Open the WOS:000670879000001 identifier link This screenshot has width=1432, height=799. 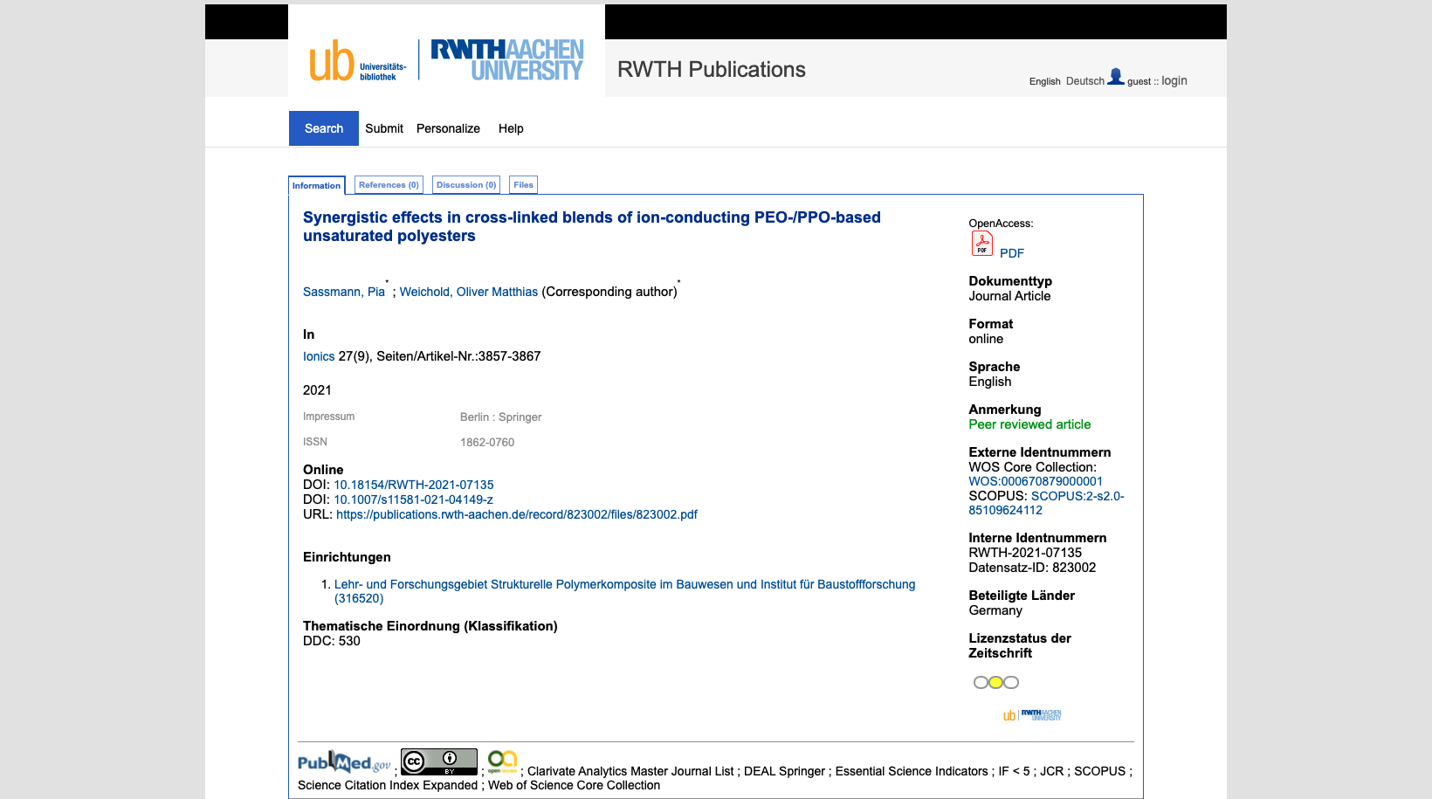coord(1035,481)
